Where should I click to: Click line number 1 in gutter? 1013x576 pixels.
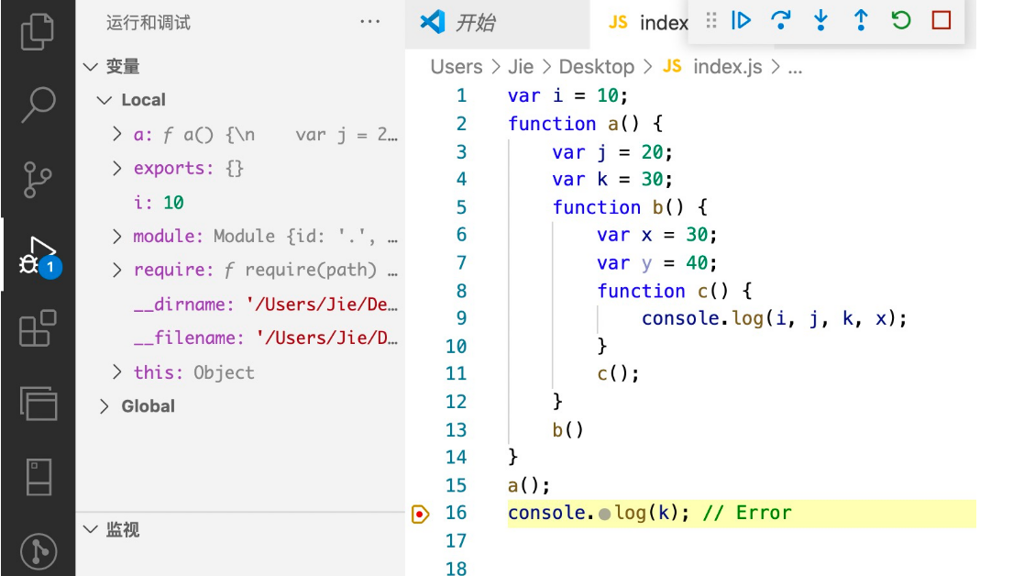(x=461, y=95)
